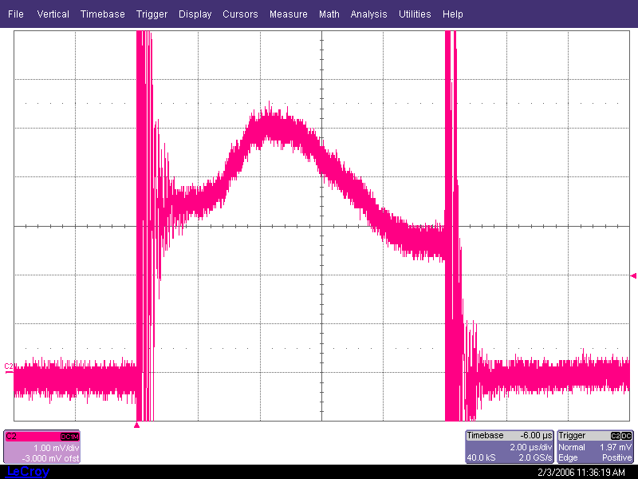Screen dimensions: 638x479
Task: Click the Positive trigger slope text
Action: [x=616, y=457]
